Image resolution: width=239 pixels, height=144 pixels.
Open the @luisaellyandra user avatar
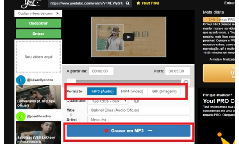[x=21, y=80]
